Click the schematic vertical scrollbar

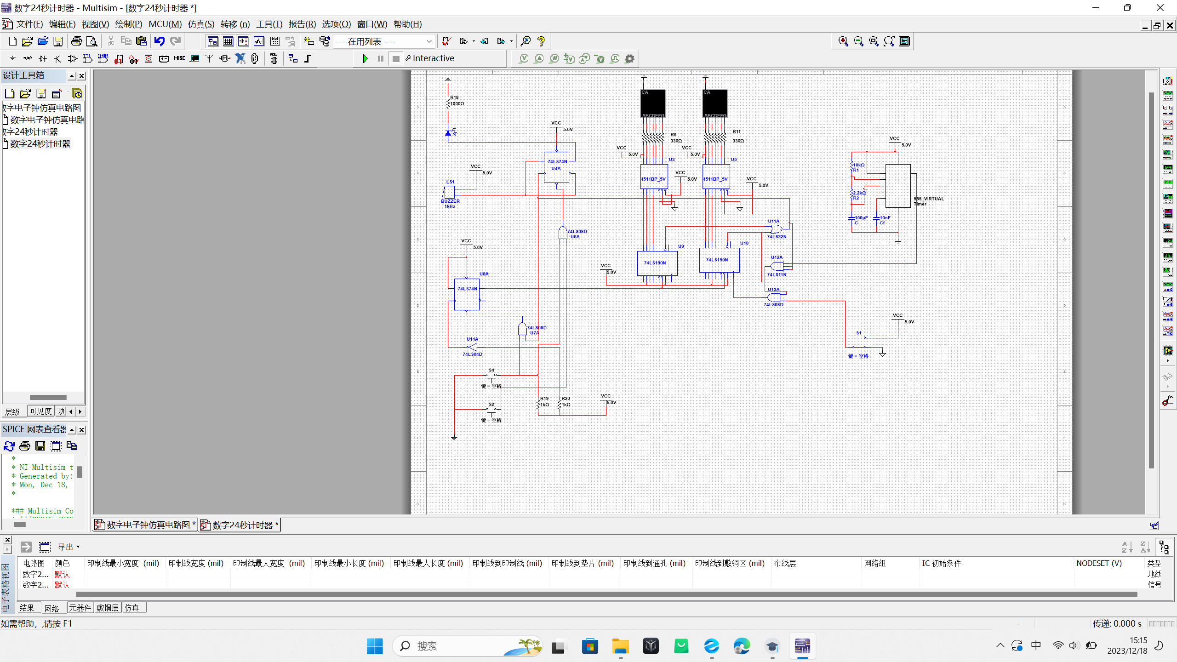[1151, 280]
